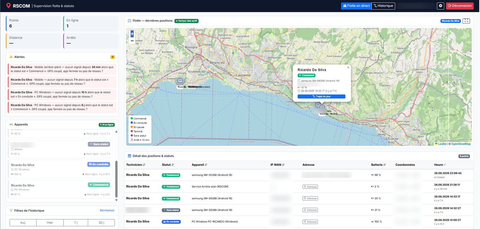480x229 pixels.
Task: Sort table by Heure column
Action: tap(440, 165)
